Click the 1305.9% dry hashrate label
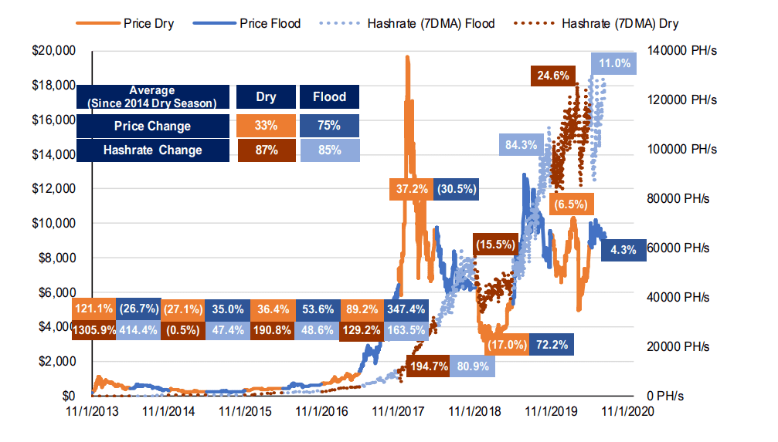Screen dimensions: 778x442 click(x=94, y=330)
